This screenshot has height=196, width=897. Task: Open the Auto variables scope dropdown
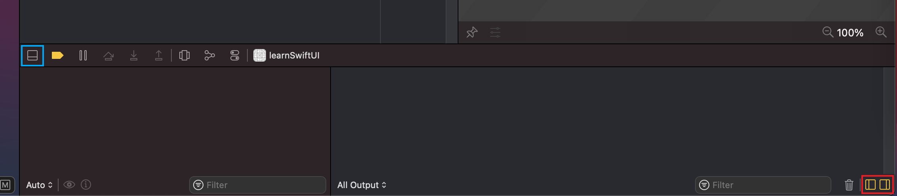click(x=39, y=185)
